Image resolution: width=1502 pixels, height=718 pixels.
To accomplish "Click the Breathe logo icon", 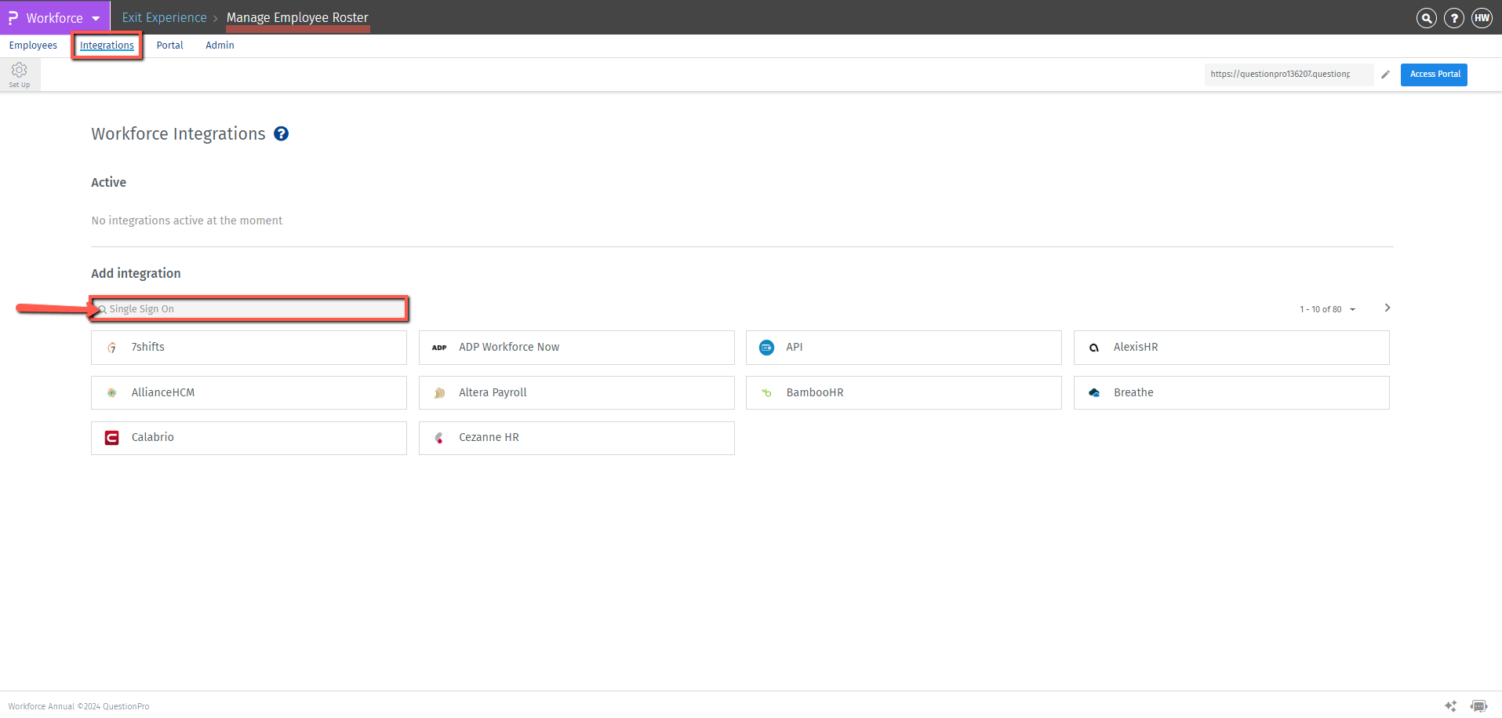I will [1094, 392].
